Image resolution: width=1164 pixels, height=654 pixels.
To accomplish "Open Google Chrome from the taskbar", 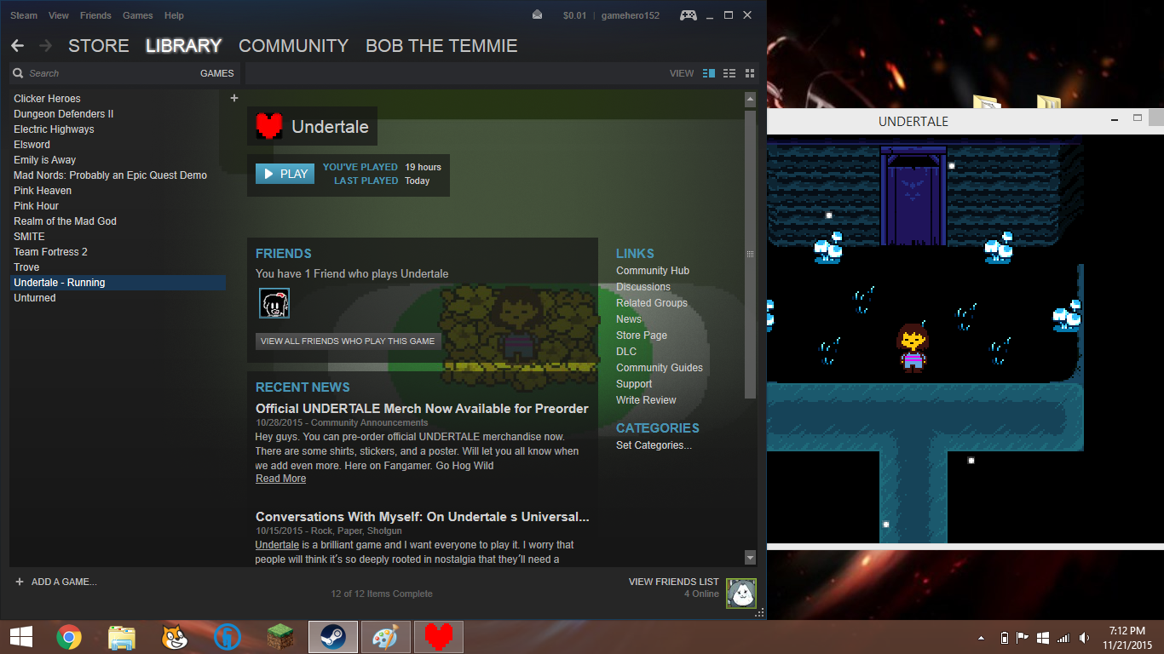I will click(x=69, y=636).
